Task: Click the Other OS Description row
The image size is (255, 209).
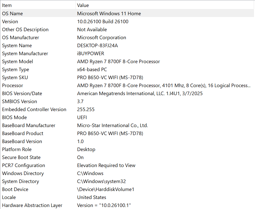Action: point(25,29)
